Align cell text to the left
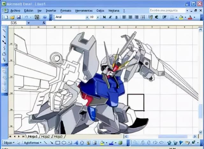 pyautogui.click(x=124, y=17)
